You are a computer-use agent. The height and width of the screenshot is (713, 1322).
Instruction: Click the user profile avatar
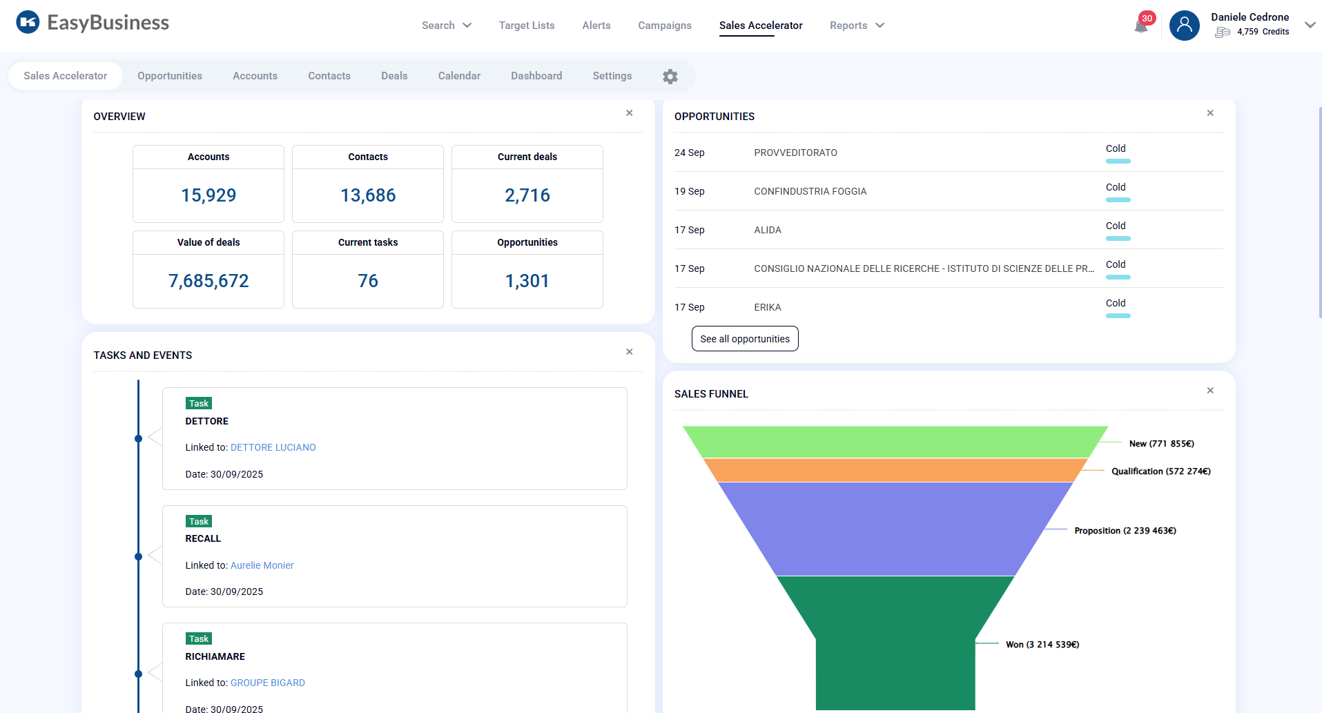[x=1184, y=26]
